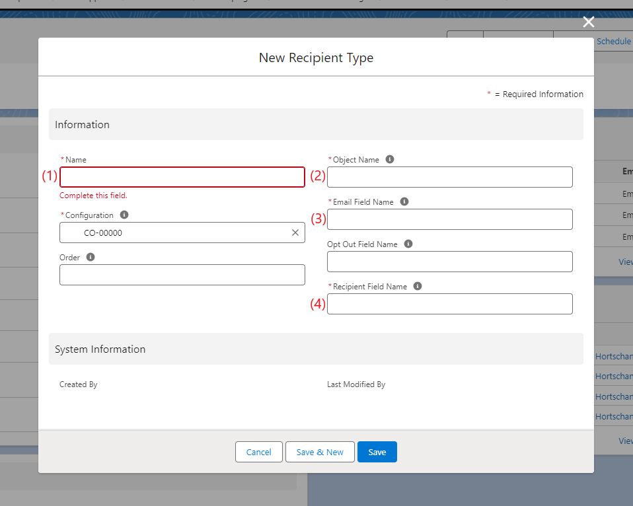Click the Order input box
Screen dimensions: 633x506
coord(182,275)
